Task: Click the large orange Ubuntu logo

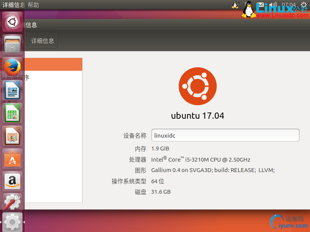Action: click(x=198, y=86)
